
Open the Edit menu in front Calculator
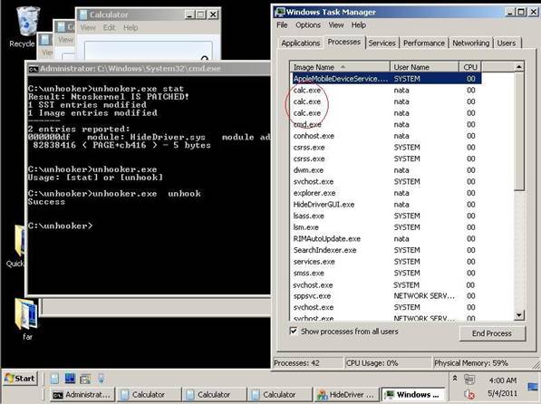pos(109,27)
